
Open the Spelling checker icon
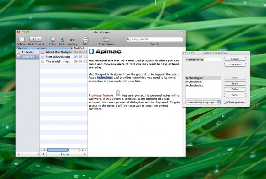[72, 40]
